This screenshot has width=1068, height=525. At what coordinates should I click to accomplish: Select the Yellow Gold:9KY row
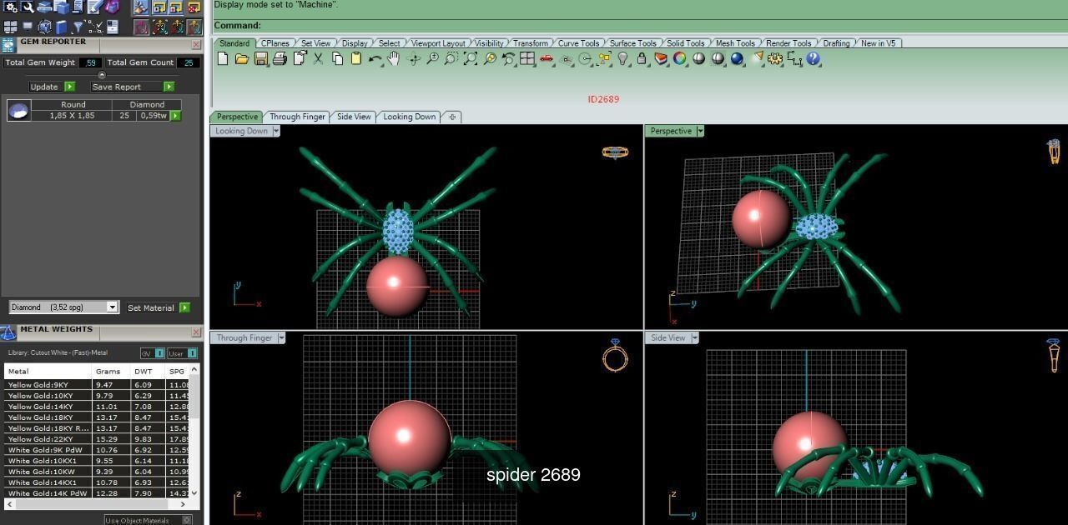(x=97, y=385)
